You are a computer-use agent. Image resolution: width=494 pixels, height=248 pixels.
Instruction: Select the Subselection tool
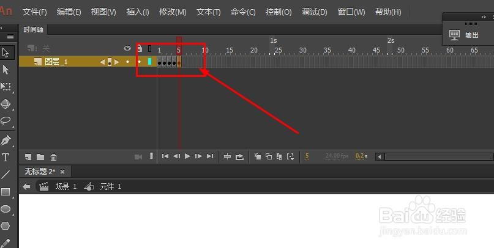click(6, 70)
